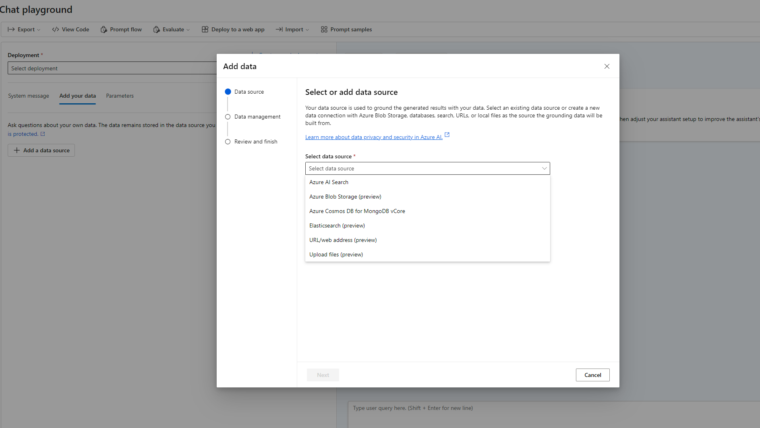This screenshot has width=760, height=428.
Task: Open the Export dropdown chevron
Action: pos(39,30)
